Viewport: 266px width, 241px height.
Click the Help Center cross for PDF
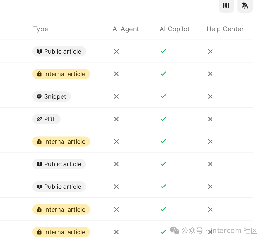(x=210, y=119)
